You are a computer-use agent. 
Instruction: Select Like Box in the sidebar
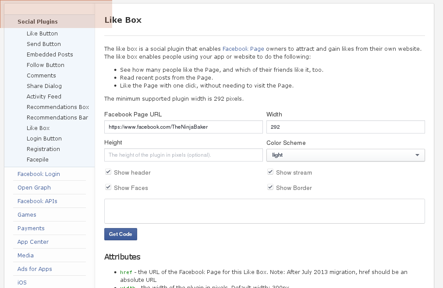tap(38, 128)
